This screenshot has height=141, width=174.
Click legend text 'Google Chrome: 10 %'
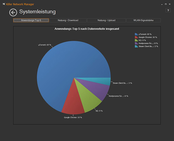tap(148, 37)
